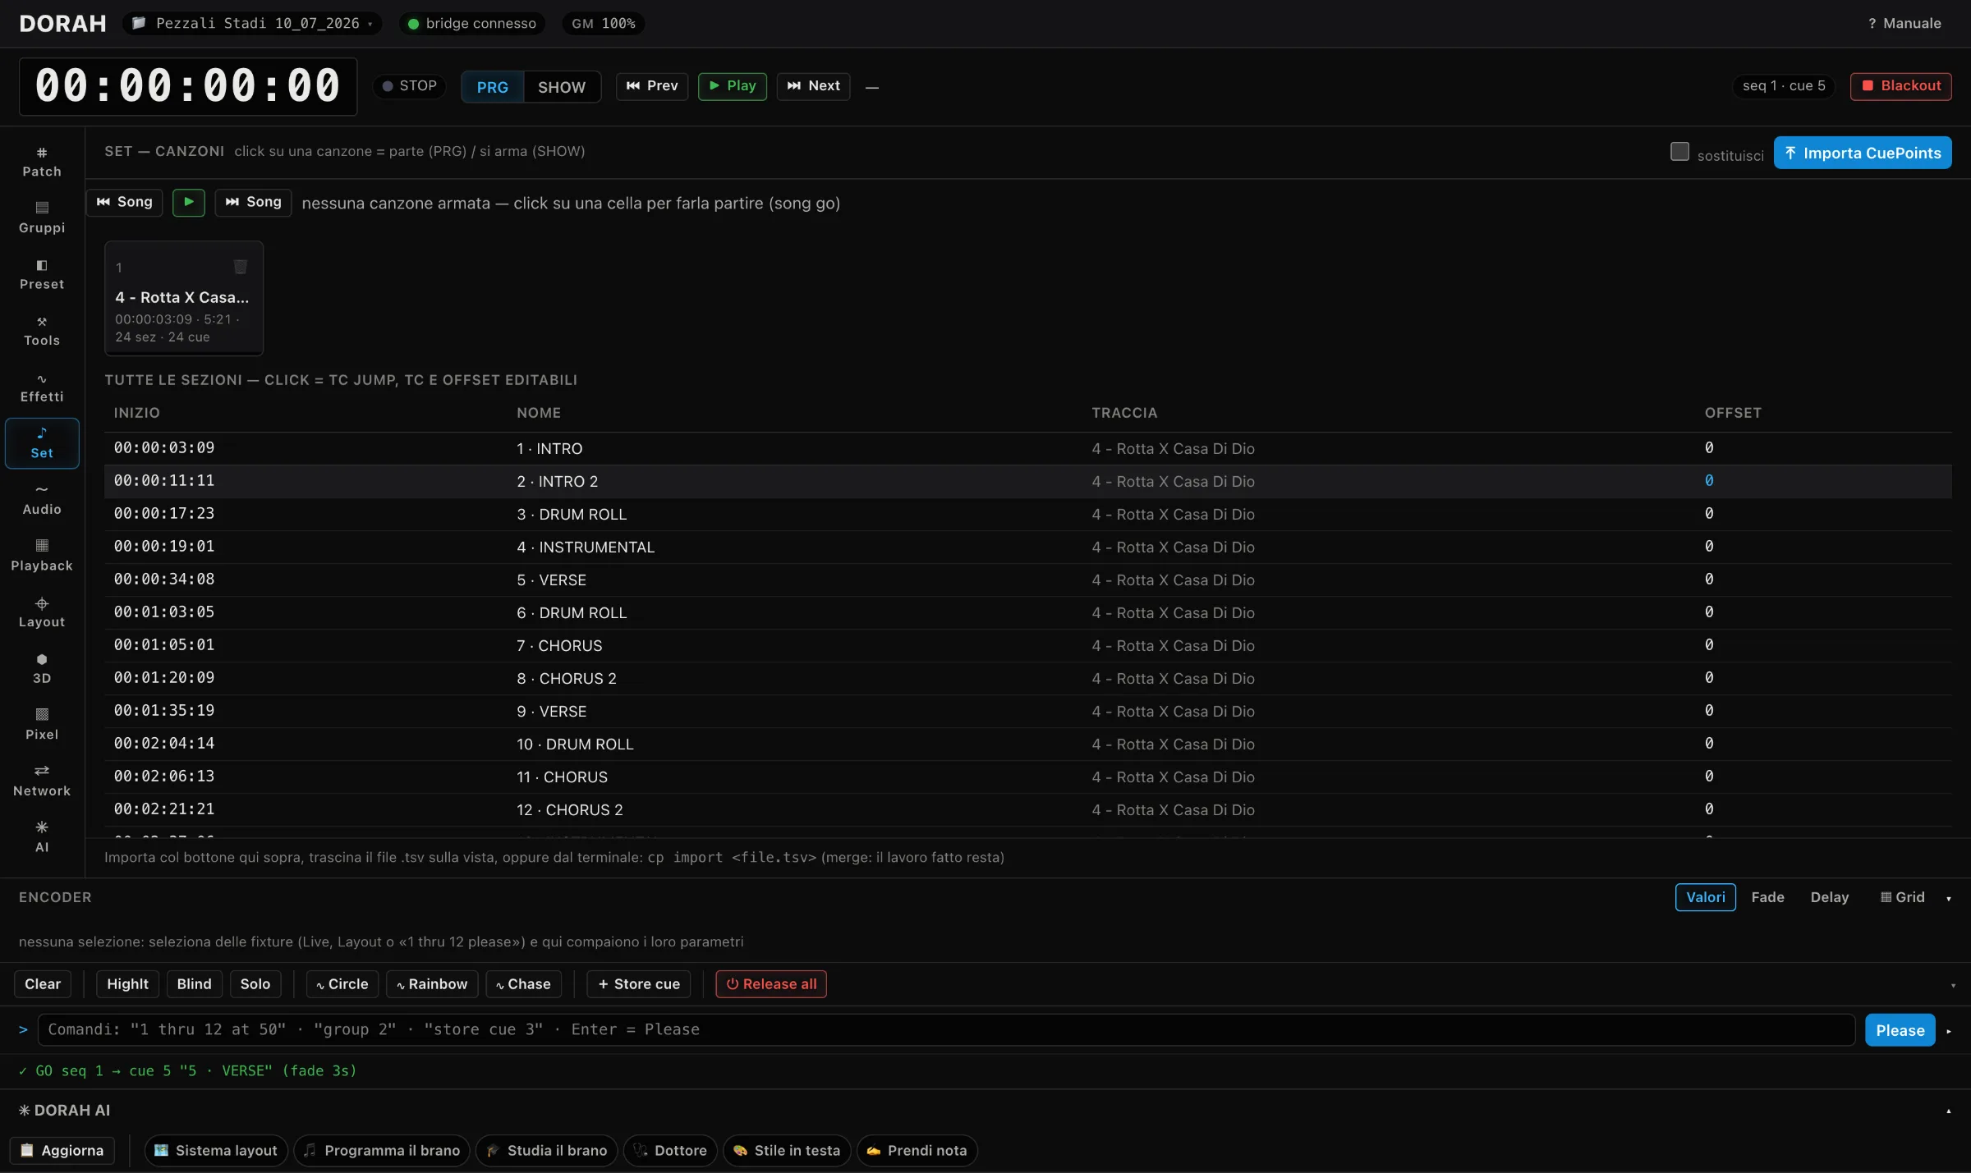Run Studia il brano AI action

click(x=547, y=1151)
